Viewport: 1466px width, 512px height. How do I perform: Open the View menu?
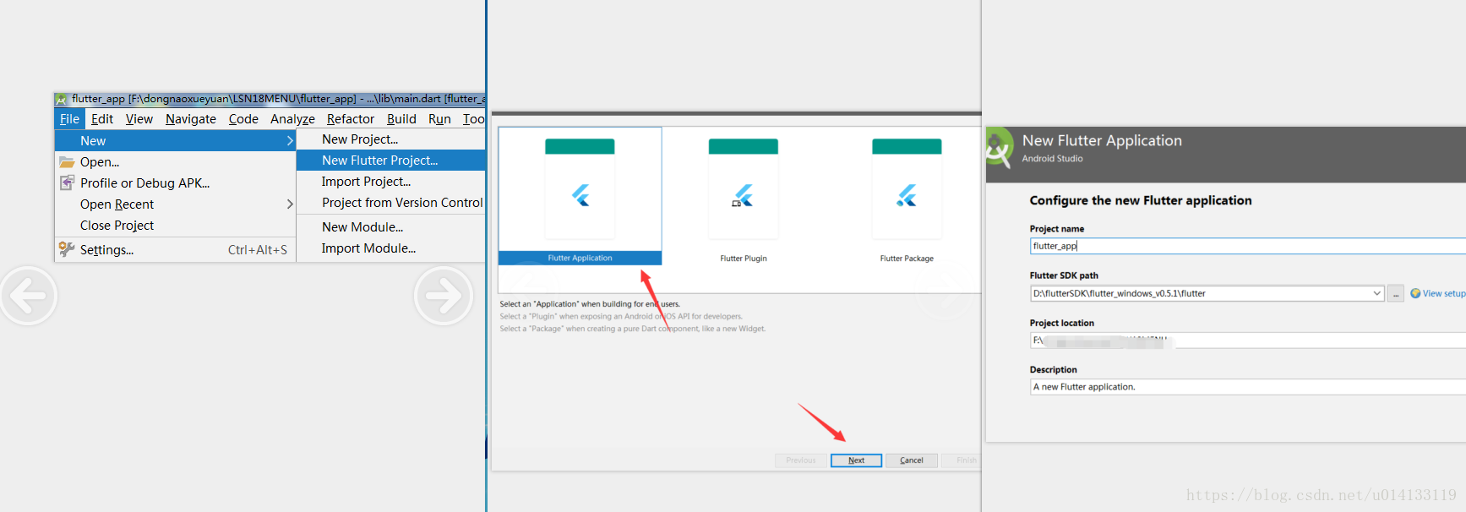[x=139, y=119]
